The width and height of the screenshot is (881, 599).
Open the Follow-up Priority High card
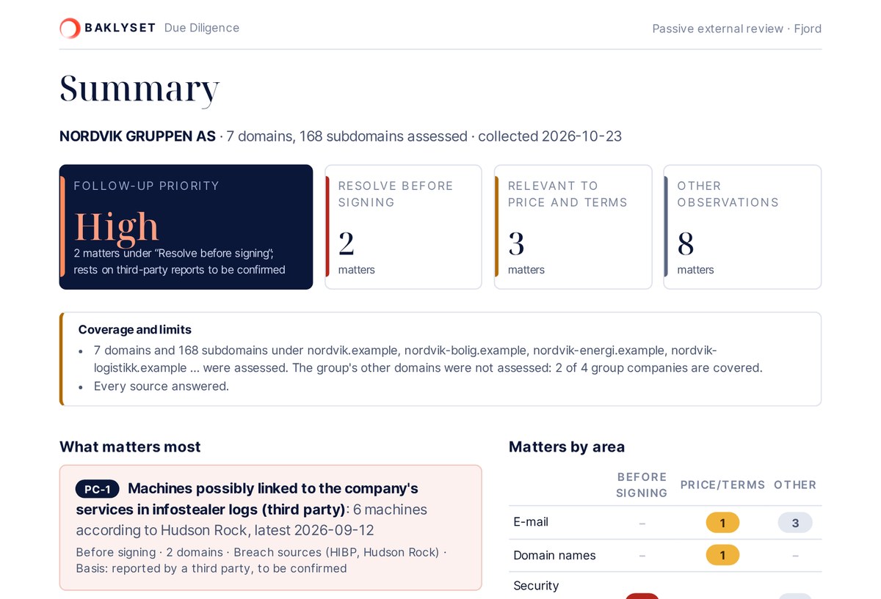(186, 227)
